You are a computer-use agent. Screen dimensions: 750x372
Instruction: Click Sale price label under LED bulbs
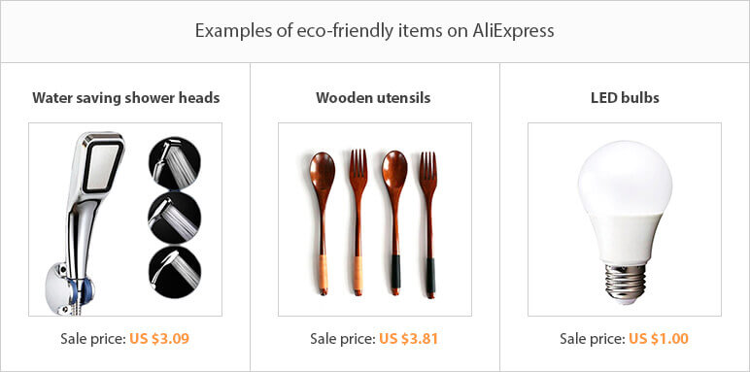593,339
